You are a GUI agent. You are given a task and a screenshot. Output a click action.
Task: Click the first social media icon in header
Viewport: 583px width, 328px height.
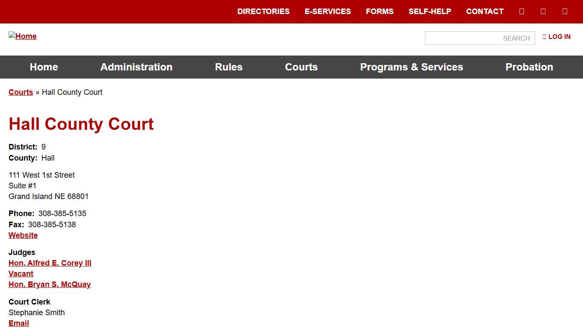pyautogui.click(x=522, y=11)
